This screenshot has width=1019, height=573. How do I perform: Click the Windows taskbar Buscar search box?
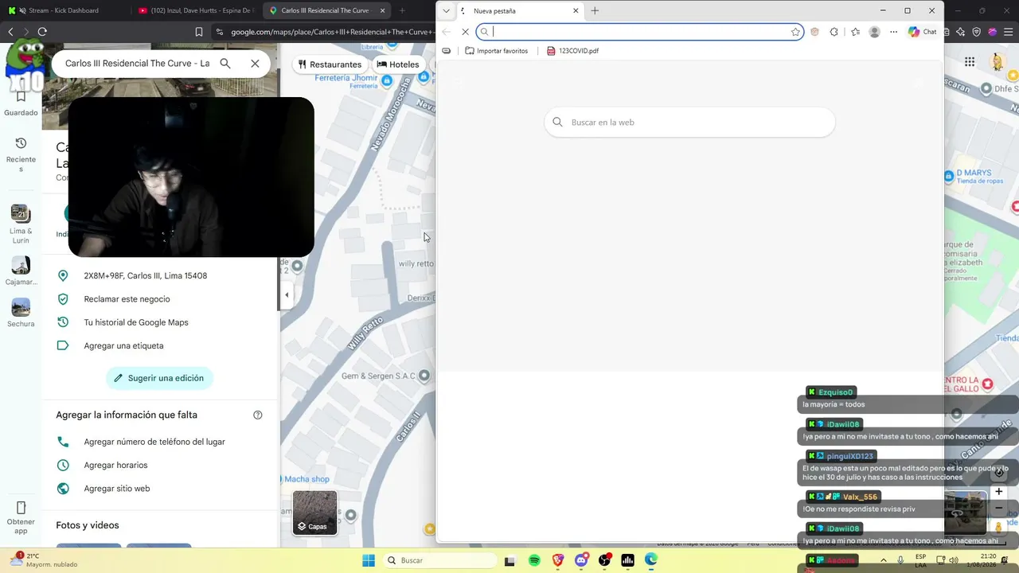tap(439, 560)
